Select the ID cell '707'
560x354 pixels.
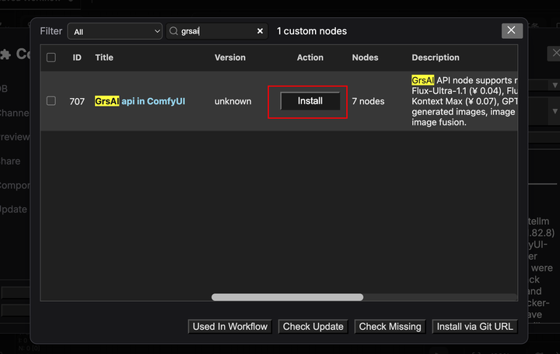[77, 101]
